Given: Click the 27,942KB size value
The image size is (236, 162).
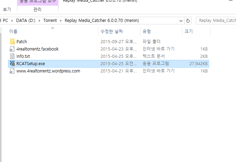Looking at the screenshot, I should 199,64.
